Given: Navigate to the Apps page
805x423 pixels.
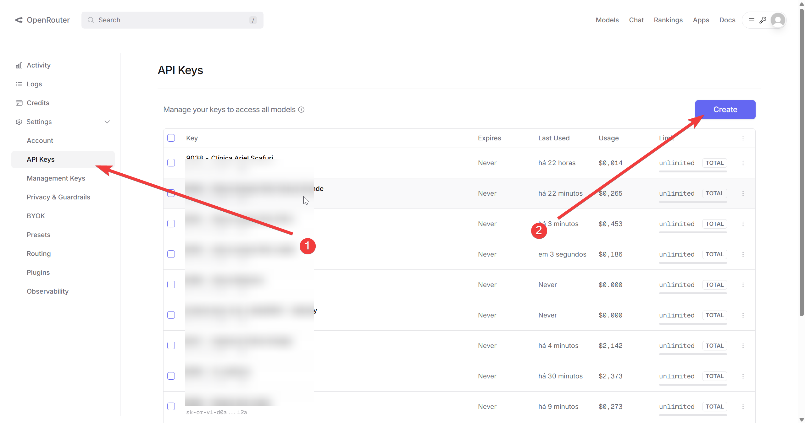Looking at the screenshot, I should pos(701,20).
